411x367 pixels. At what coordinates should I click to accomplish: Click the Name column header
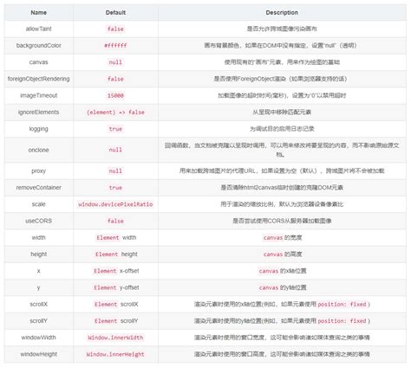(x=39, y=12)
